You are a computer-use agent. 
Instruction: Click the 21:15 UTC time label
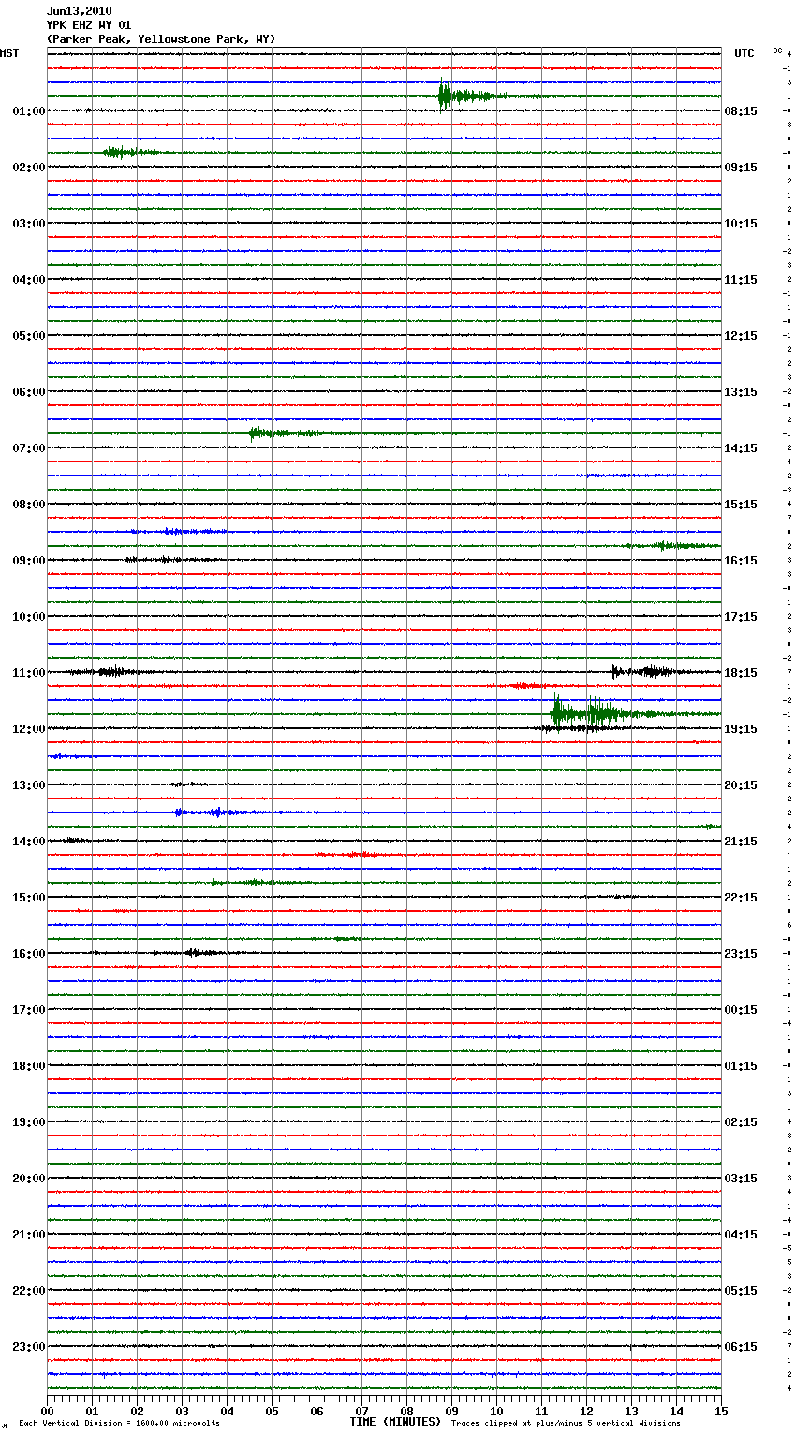(x=741, y=842)
